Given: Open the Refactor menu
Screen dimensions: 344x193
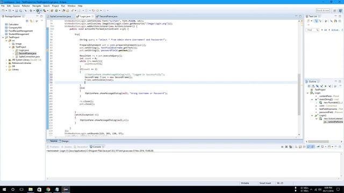Looking at the screenshot, I should click(x=26, y=6).
